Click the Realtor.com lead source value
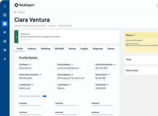The width and height of the screenshot is (158, 116). tap(25, 88)
